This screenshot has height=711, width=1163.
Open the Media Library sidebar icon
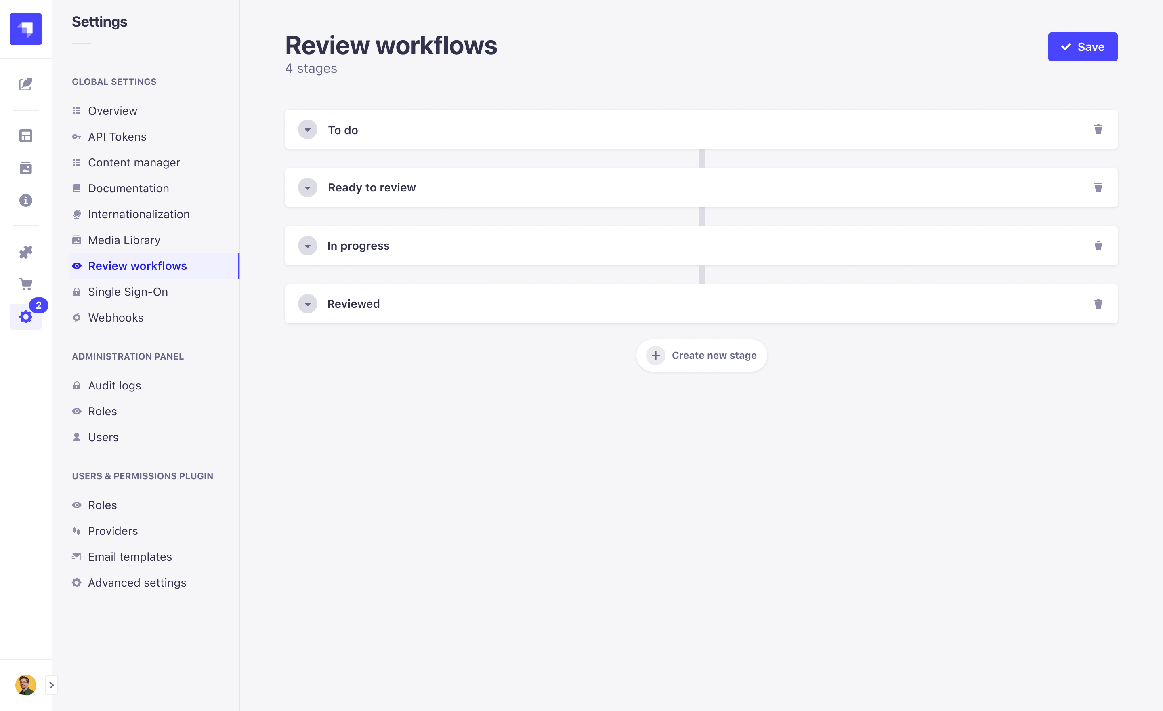[x=26, y=168]
